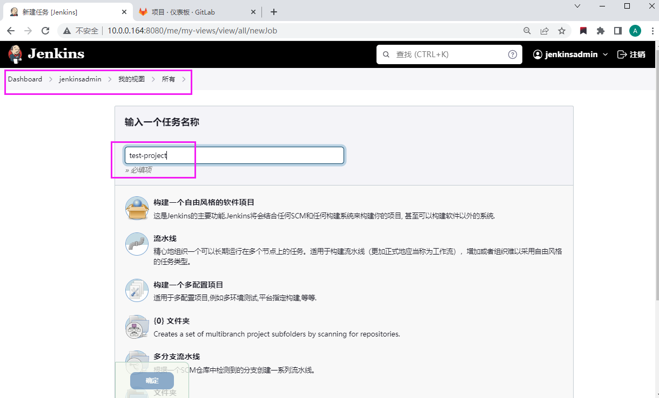Select the {0} 文件夹 folder icon

point(137,326)
